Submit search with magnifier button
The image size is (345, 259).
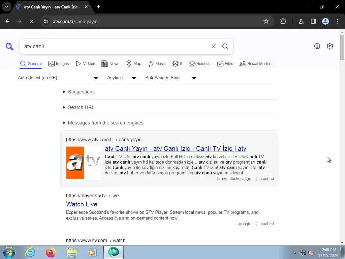(x=225, y=47)
